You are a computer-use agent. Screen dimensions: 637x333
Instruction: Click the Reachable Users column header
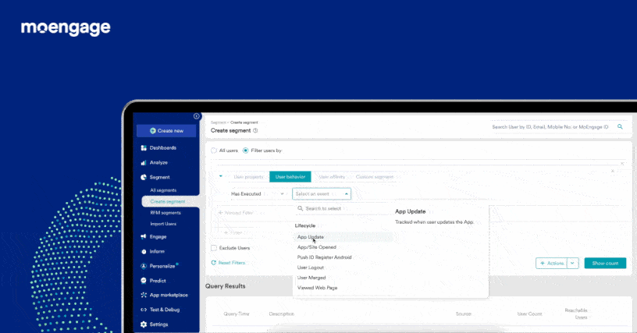click(x=576, y=314)
